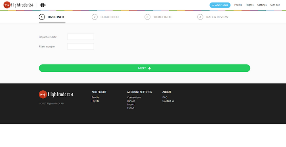
Task: Open the Export footer link
Action: point(131,108)
